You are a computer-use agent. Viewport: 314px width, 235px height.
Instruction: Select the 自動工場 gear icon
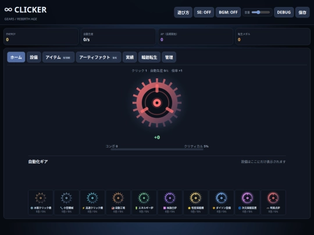(x=118, y=198)
